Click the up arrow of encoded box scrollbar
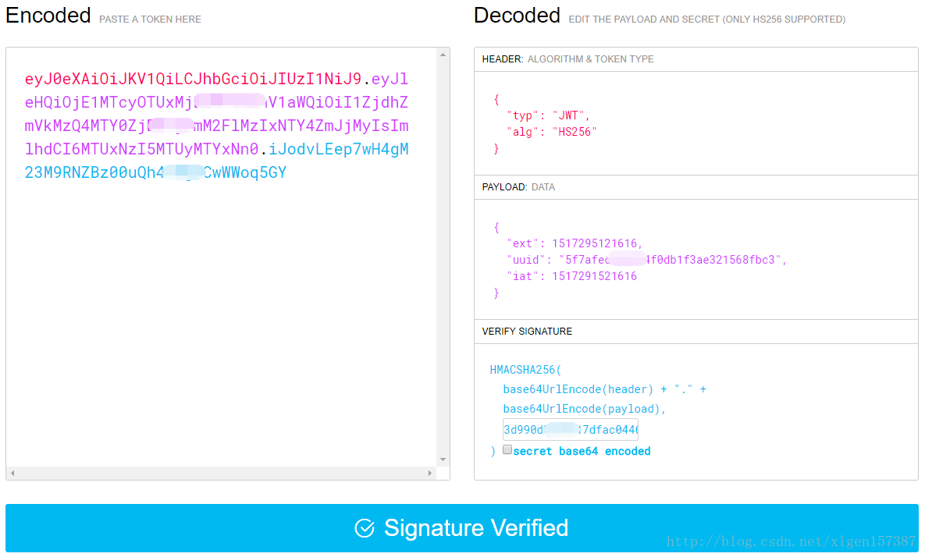 [x=443, y=55]
